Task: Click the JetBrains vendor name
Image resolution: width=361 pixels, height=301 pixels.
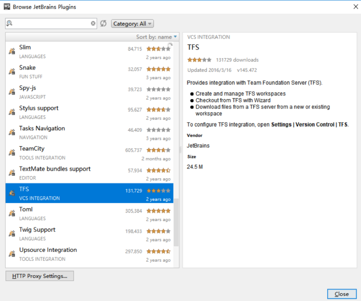Action: 198,146
